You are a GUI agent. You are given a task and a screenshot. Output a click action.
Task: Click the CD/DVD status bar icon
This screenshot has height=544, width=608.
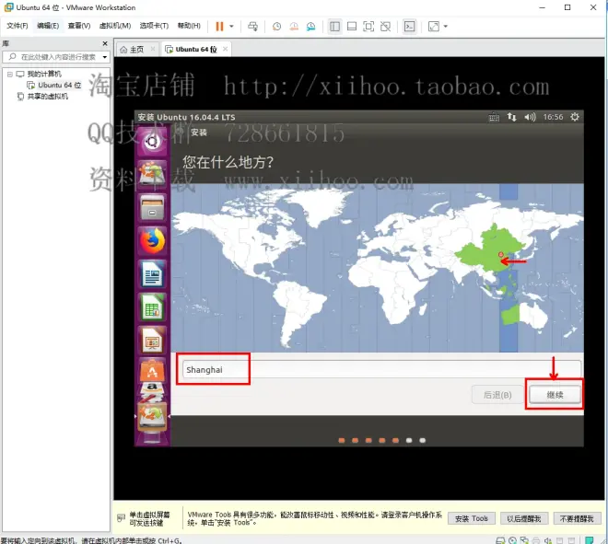(512, 540)
